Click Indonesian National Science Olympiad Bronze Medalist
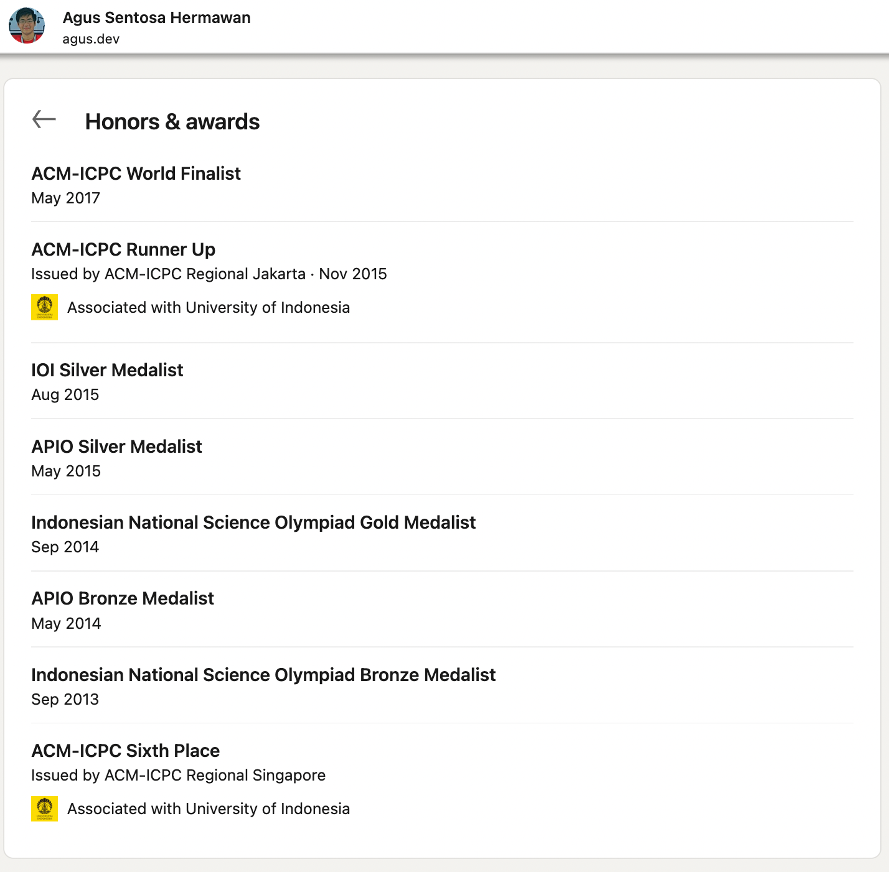 pyautogui.click(x=263, y=675)
